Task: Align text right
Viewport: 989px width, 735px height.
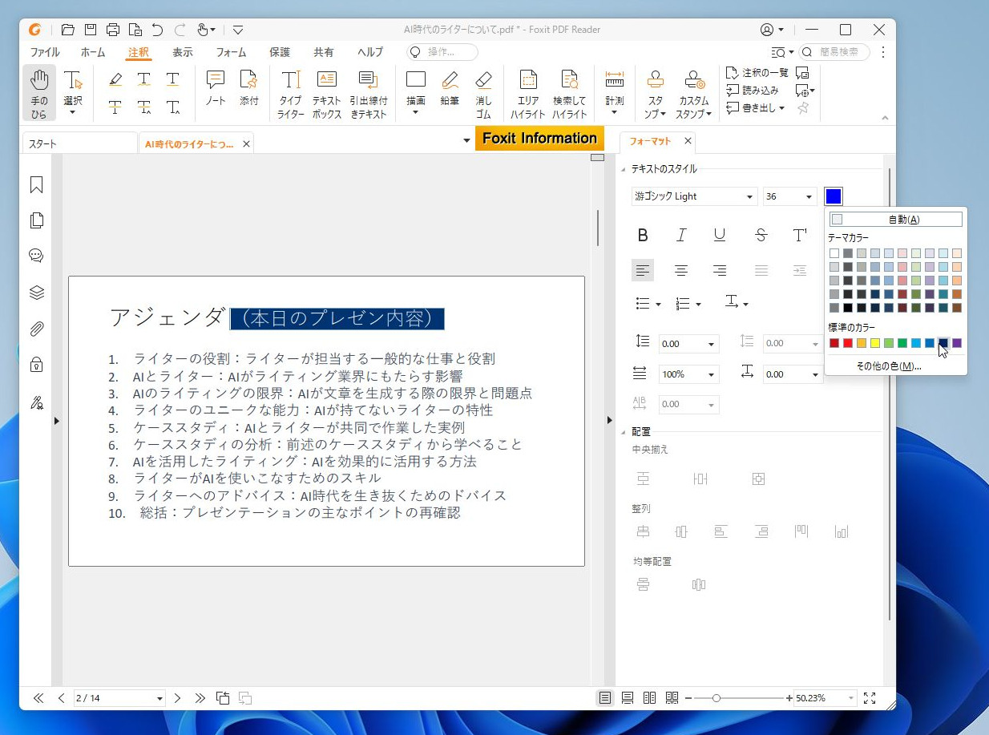Action: tap(720, 270)
